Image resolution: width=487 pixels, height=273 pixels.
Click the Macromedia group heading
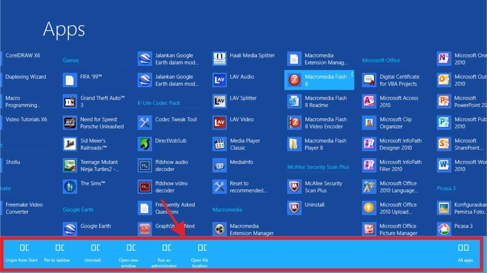tap(227, 210)
